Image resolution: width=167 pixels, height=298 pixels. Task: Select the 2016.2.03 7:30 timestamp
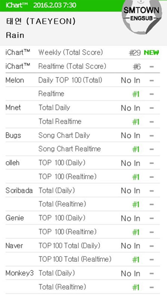(55, 5)
